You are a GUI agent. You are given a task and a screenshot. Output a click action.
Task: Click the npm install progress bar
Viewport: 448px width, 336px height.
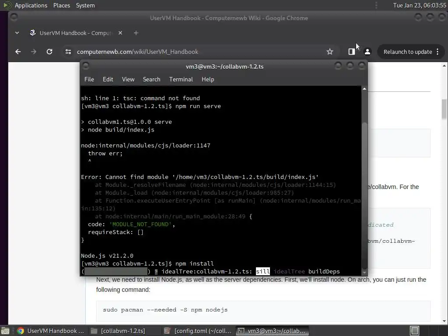pyautogui.click(x=115, y=271)
